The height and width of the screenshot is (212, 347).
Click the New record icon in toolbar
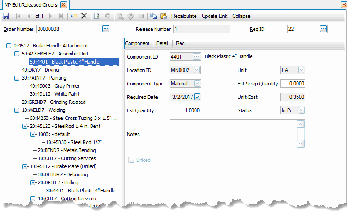coord(74,16)
